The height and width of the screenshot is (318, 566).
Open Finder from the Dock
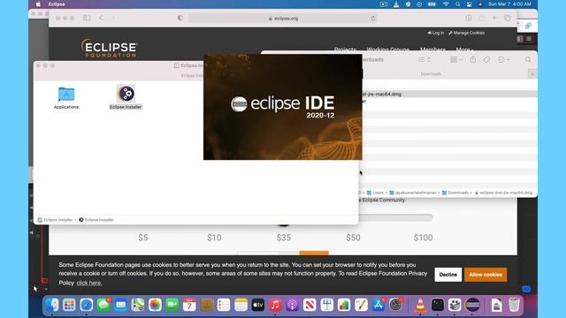point(52,305)
